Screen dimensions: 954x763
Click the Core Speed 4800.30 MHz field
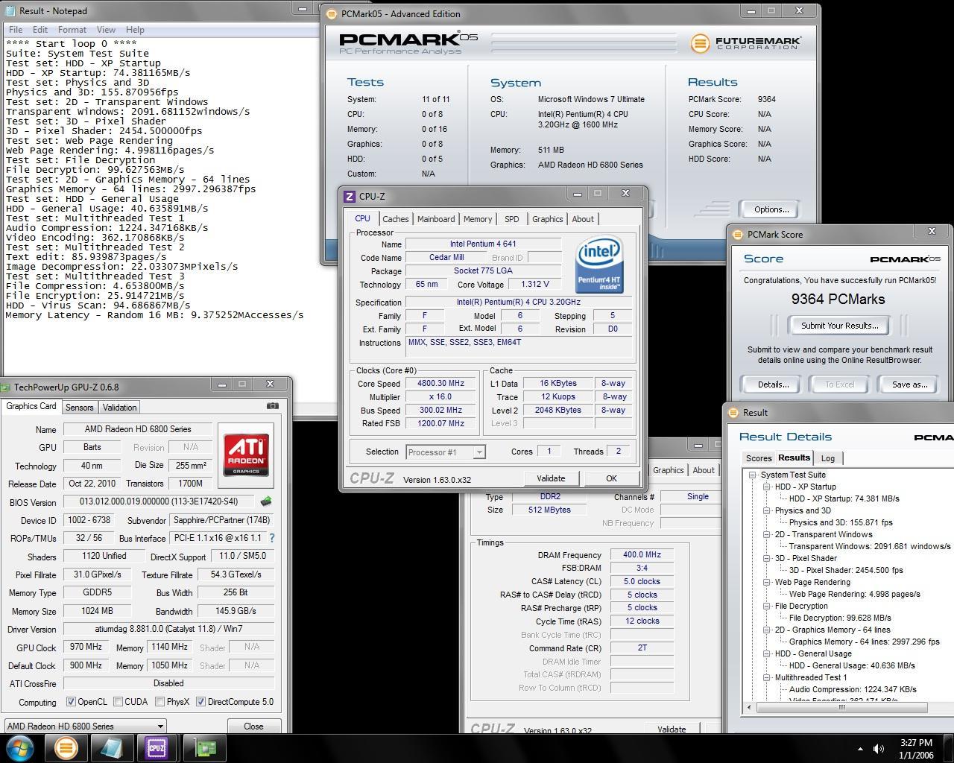(440, 384)
